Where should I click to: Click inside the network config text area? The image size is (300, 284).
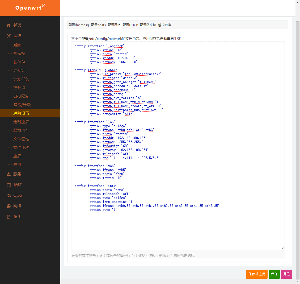(x=178, y=229)
